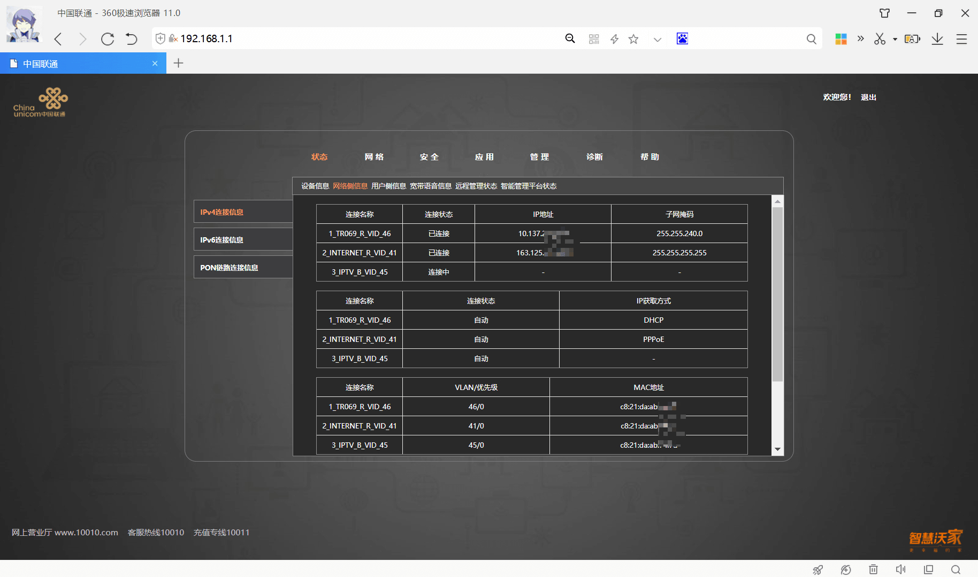Click the translate tool icon
The image size is (978, 577).
point(912,39)
